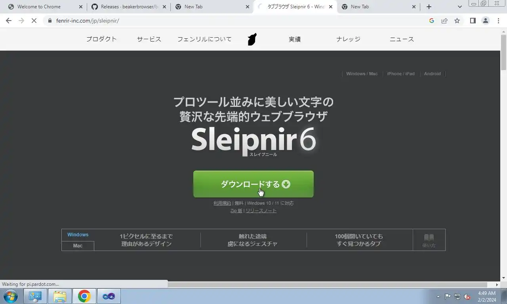Click the muted volume tray icon
Image resolution: width=507 pixels, height=304 pixels.
(x=467, y=296)
